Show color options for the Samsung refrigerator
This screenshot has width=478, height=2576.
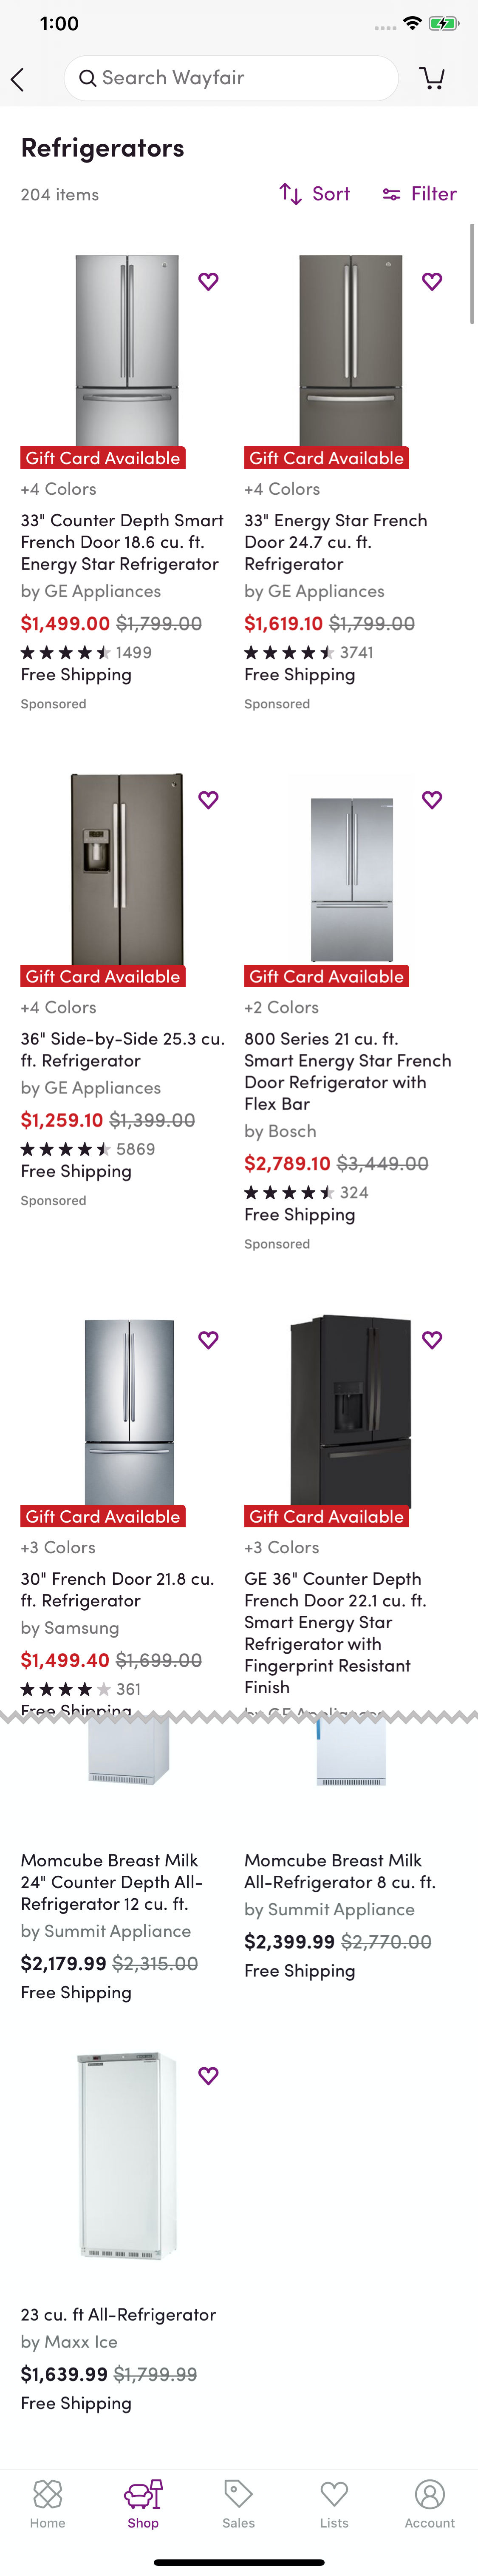coord(58,1547)
